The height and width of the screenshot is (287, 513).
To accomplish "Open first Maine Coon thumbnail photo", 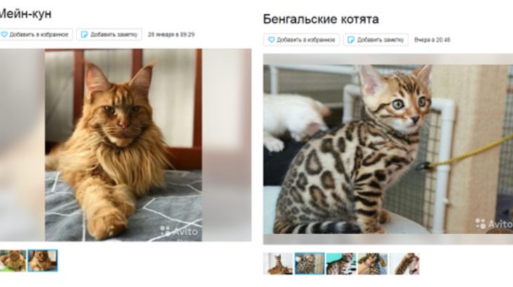I will [13, 261].
